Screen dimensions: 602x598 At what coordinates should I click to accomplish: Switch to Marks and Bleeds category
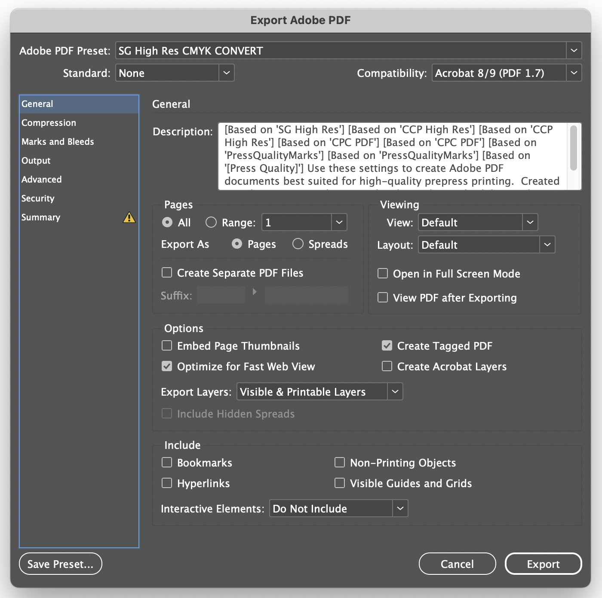tap(79, 142)
